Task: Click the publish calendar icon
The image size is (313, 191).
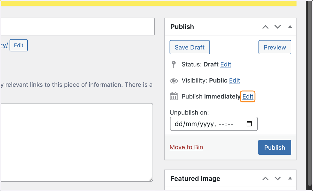Action: [x=174, y=96]
